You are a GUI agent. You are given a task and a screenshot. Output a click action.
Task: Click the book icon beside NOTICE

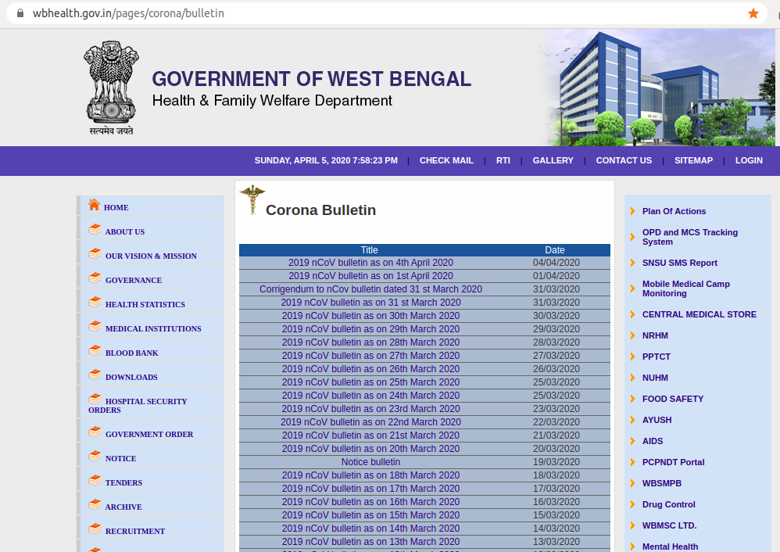click(x=95, y=456)
